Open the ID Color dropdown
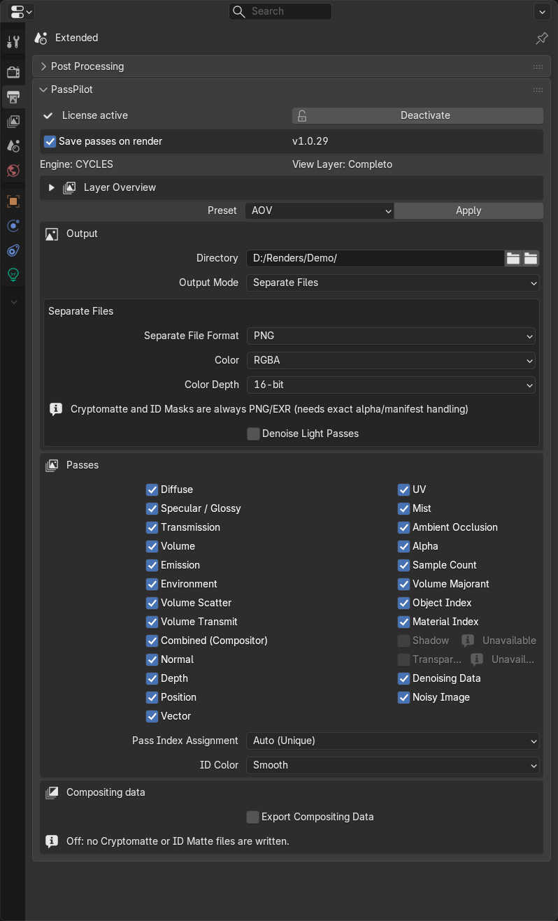Image resolution: width=558 pixels, height=921 pixels. (x=392, y=765)
